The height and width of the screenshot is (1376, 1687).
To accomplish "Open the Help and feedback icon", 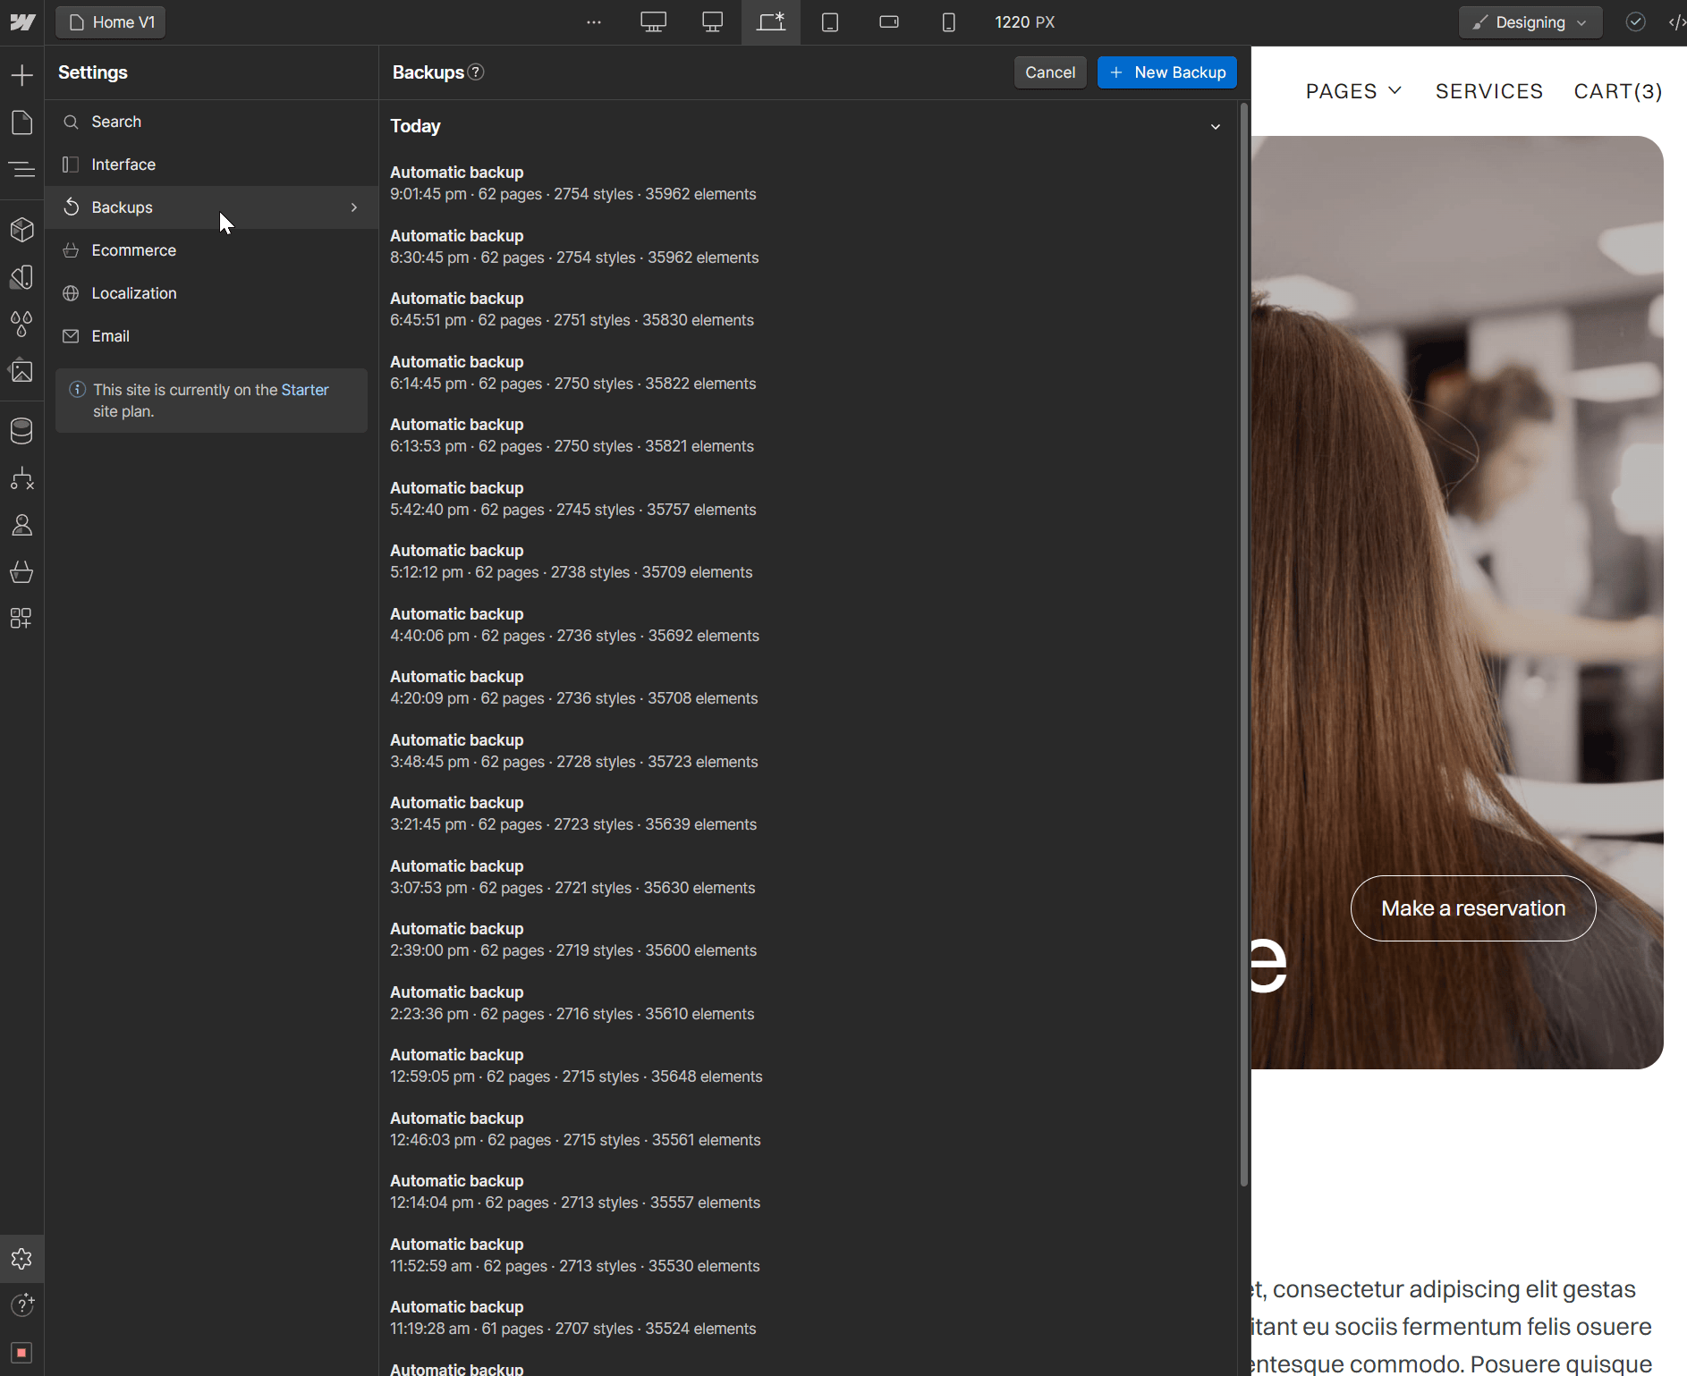I will click(x=22, y=1305).
